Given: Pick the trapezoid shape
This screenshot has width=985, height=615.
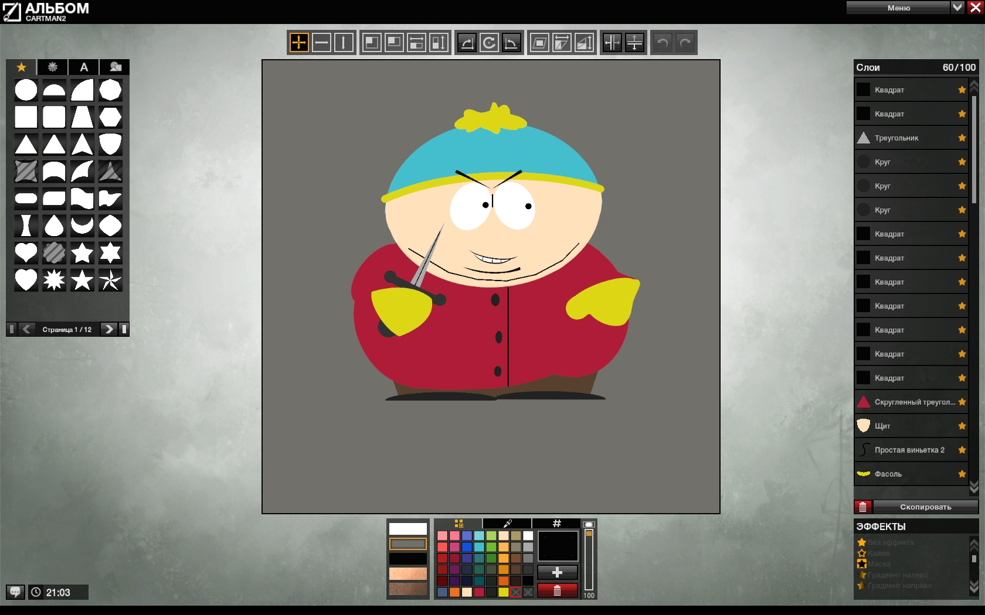Looking at the screenshot, I should 82,117.
